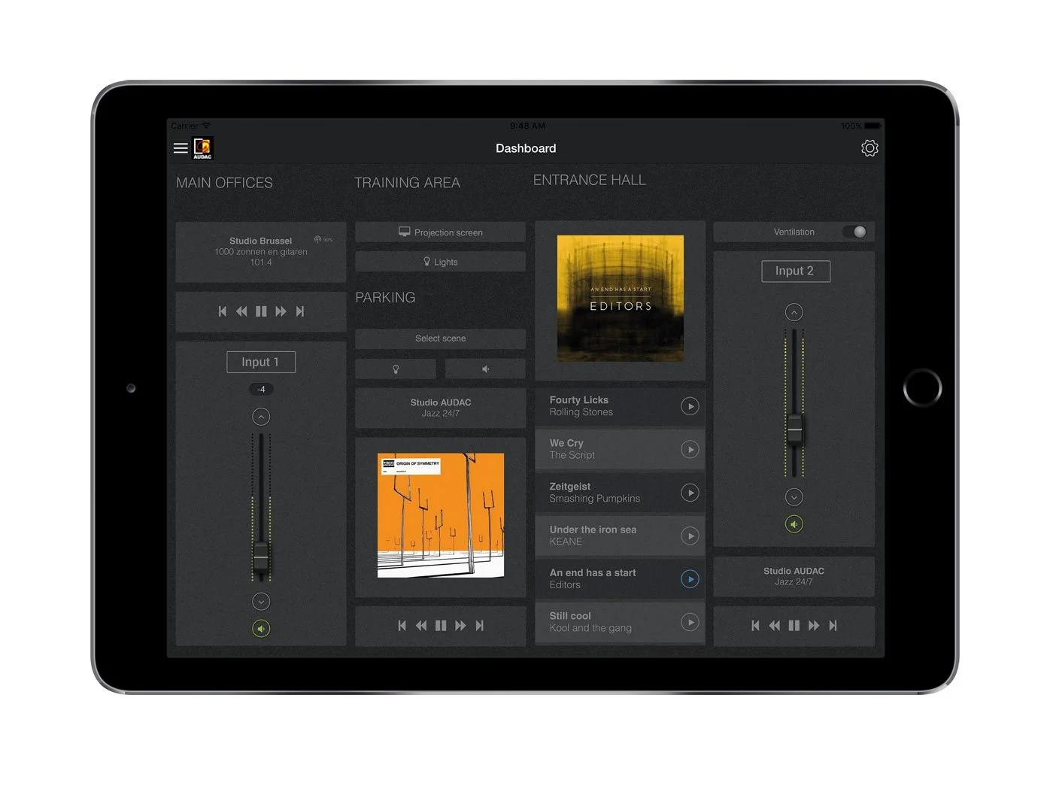1053x792 pixels.
Task: Click the Input 1 volume fader handle
Action: pos(261,557)
